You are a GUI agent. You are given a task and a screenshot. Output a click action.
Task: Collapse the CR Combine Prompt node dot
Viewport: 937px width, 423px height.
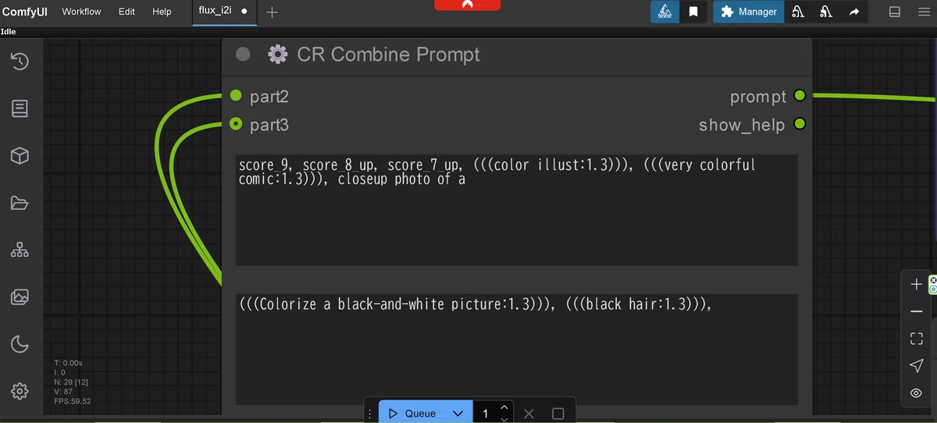coord(243,54)
